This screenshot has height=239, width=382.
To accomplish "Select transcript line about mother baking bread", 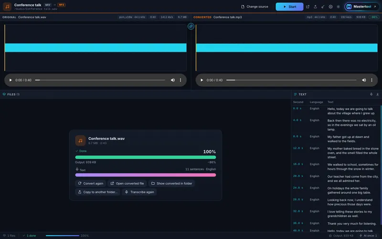I will 352,153.
